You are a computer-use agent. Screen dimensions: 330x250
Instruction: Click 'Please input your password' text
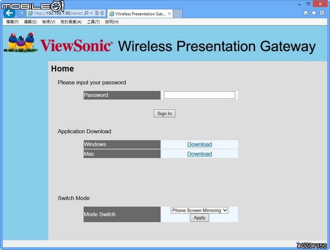click(x=92, y=83)
